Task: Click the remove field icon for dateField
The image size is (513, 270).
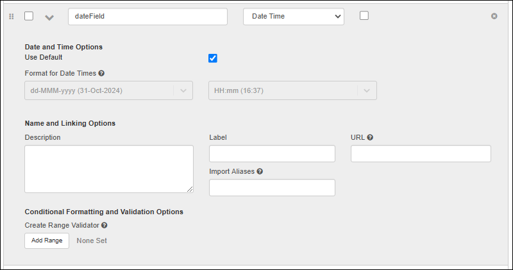Action: click(494, 16)
